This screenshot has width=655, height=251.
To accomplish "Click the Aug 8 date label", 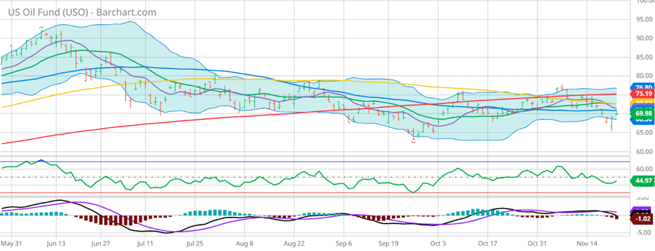I will tap(245, 243).
